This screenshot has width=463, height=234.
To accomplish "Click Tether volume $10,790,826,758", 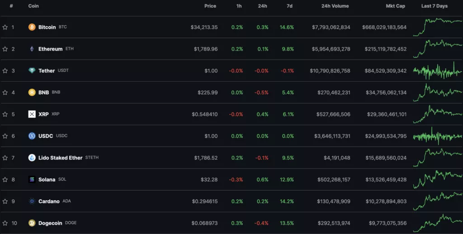I will (330, 71).
